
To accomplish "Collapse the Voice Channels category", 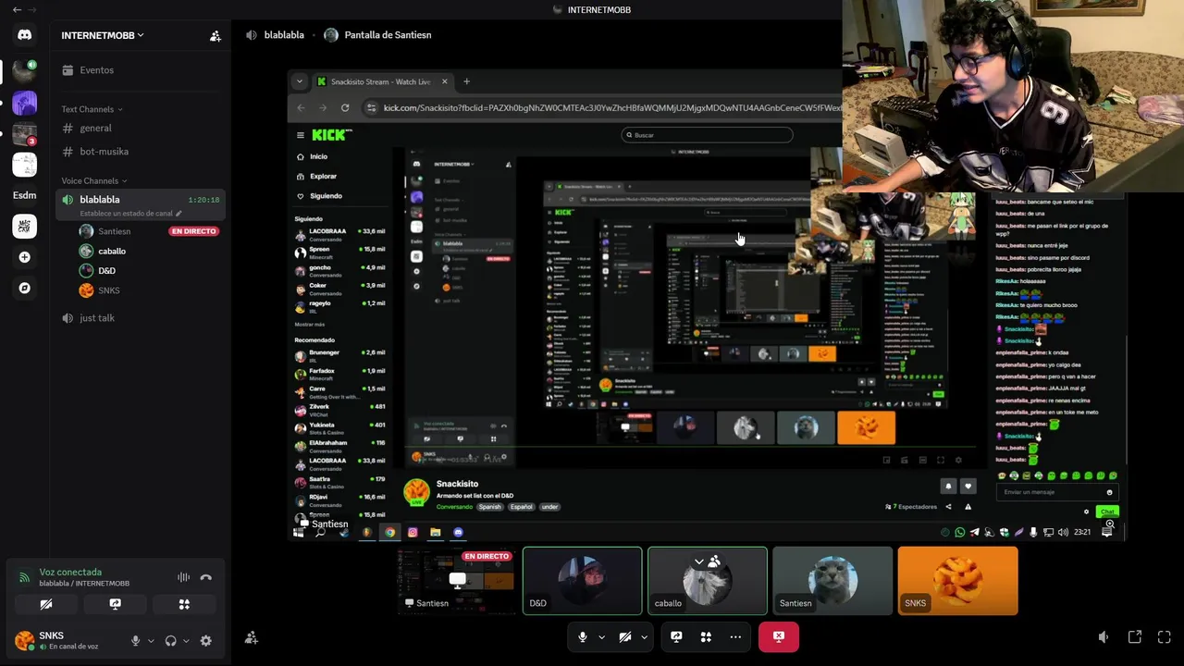I will [x=94, y=180].
